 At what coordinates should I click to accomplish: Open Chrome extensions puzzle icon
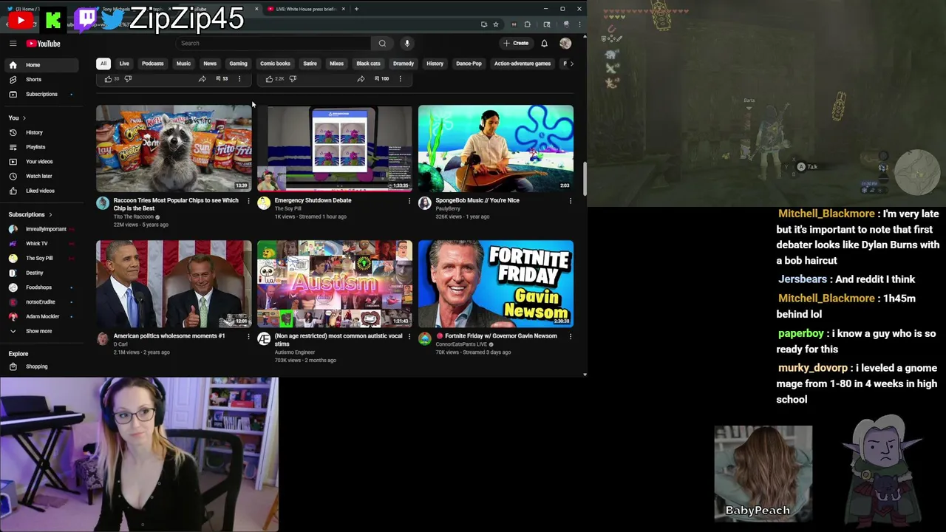pyautogui.click(x=527, y=24)
